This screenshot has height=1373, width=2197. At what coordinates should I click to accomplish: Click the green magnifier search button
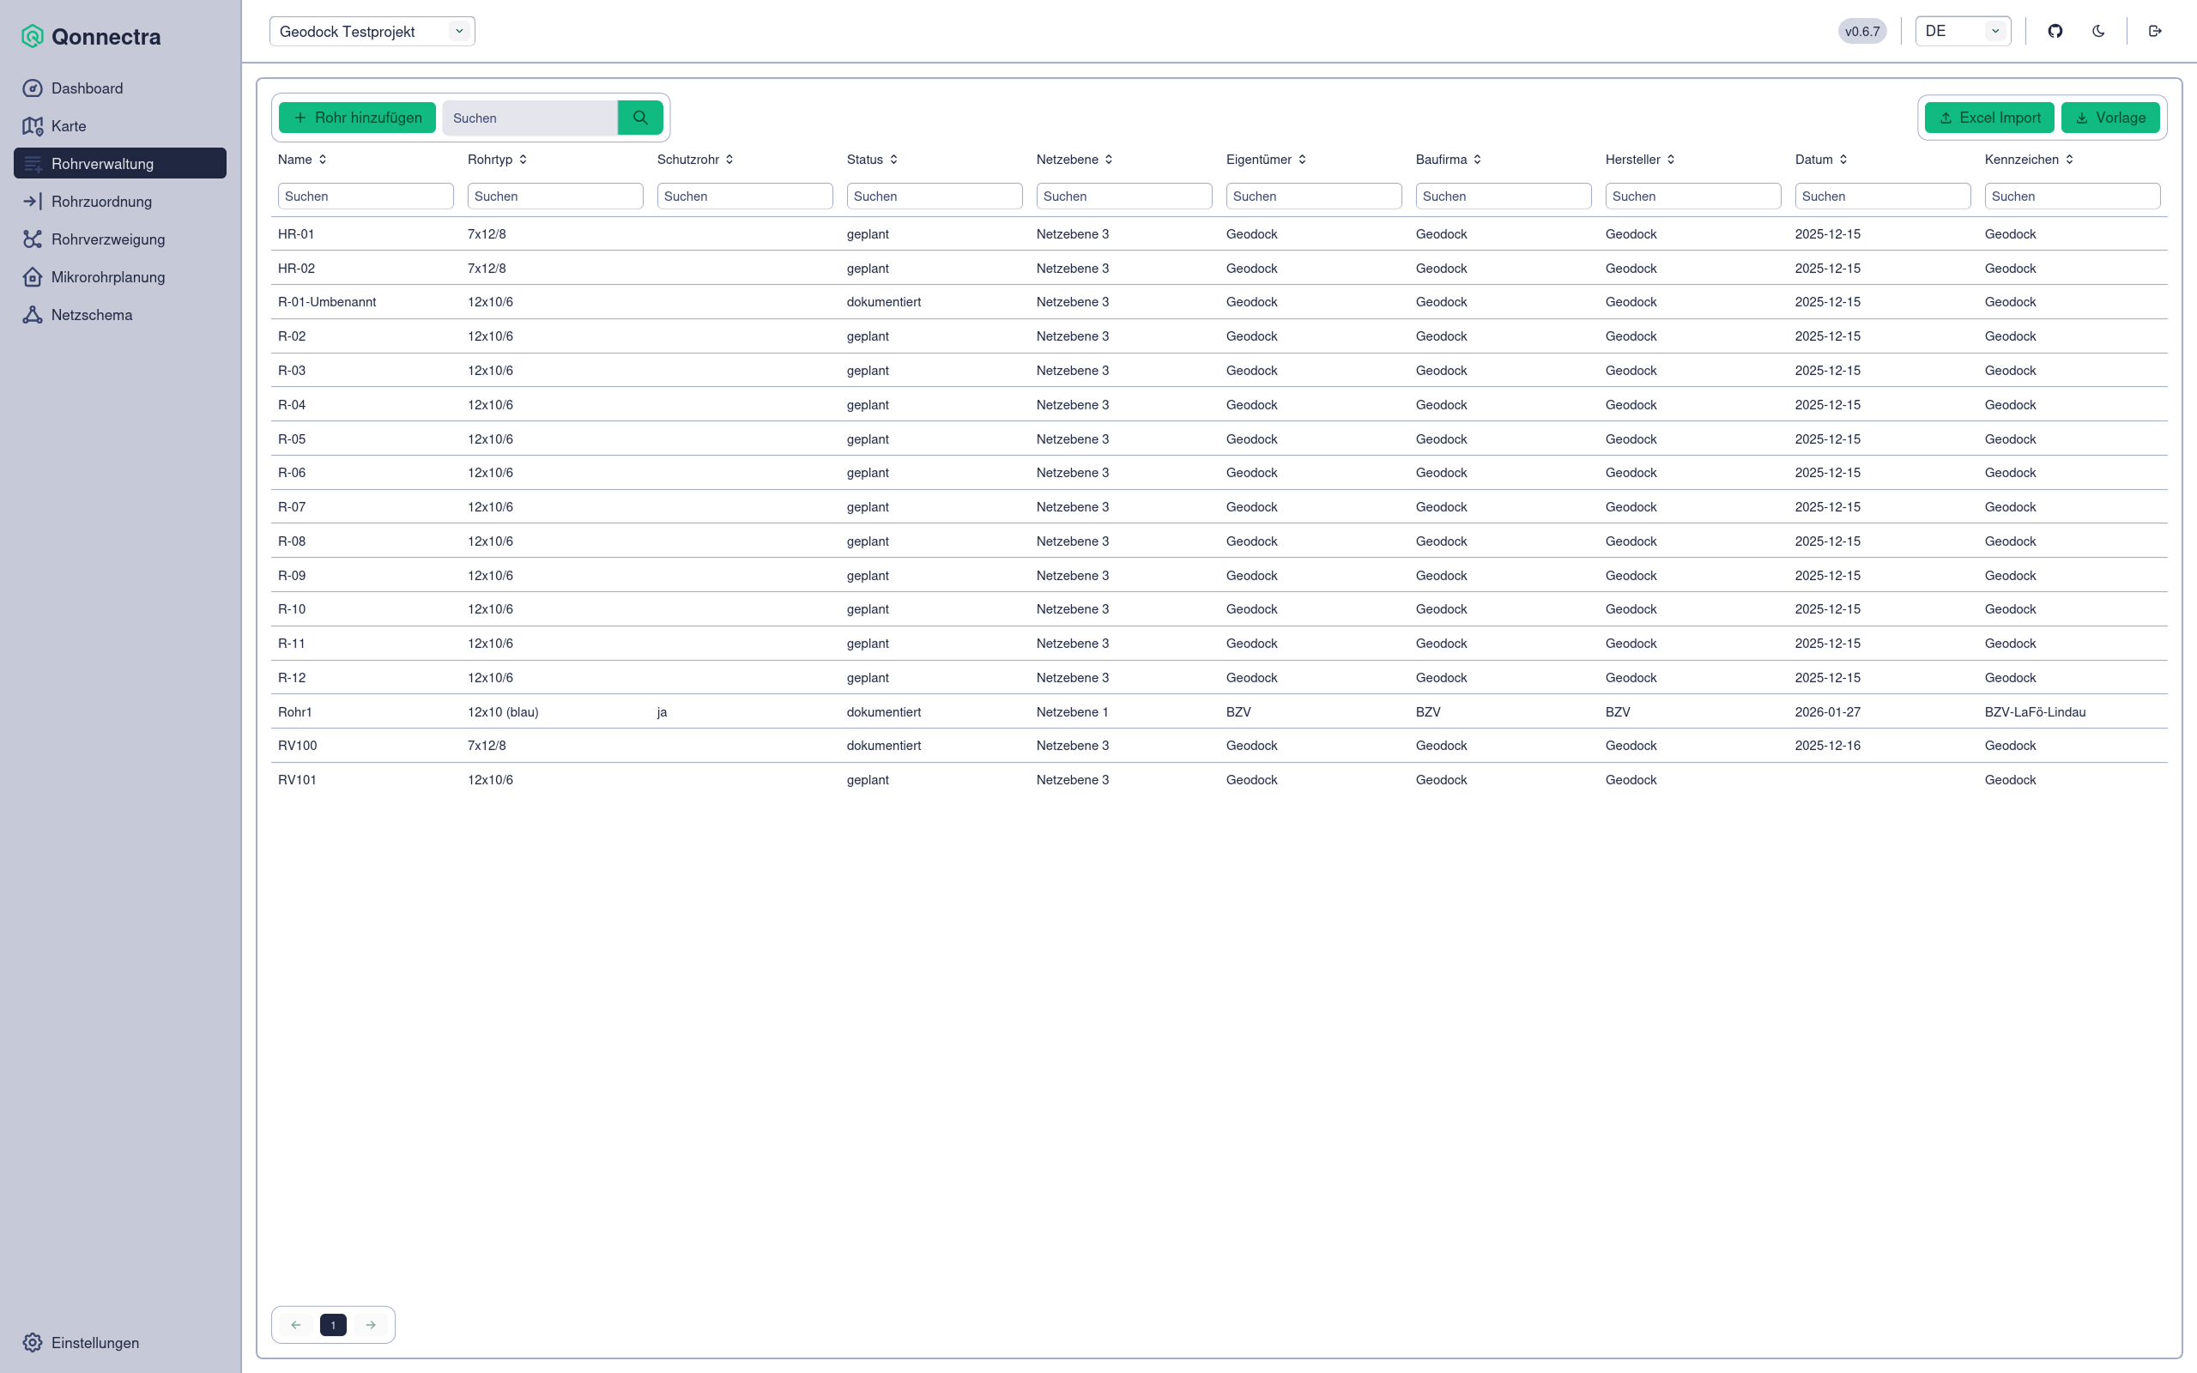coord(640,118)
